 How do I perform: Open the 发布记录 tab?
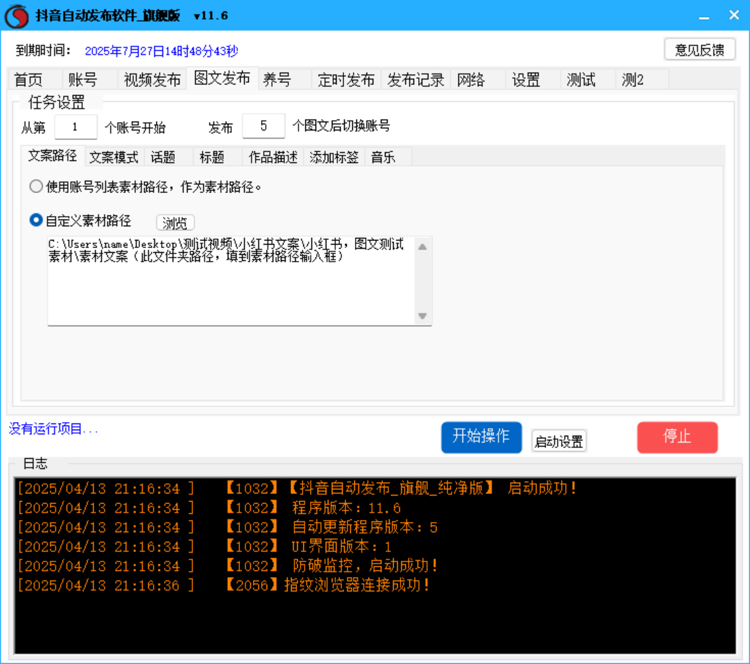coord(415,80)
